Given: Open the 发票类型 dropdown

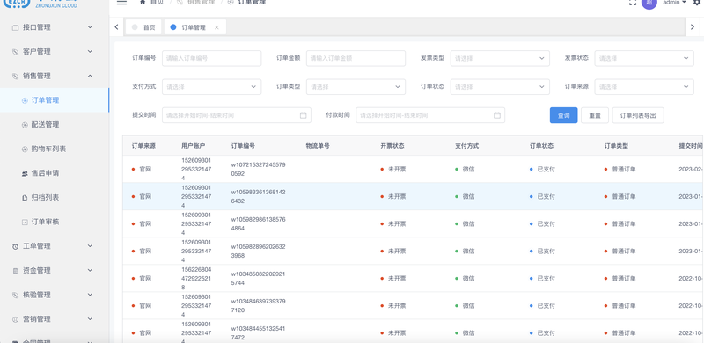Looking at the screenshot, I should 500,58.
